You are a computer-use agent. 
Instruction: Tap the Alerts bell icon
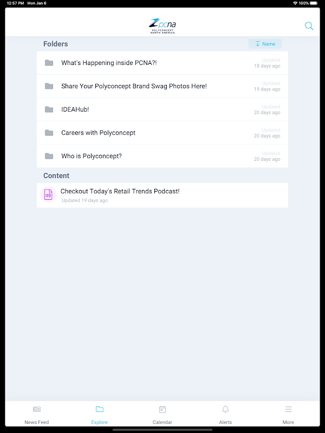(225, 409)
